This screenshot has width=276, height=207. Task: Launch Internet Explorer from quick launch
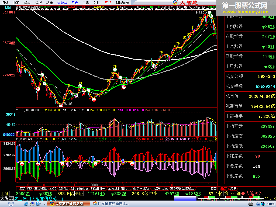(x=26, y=204)
